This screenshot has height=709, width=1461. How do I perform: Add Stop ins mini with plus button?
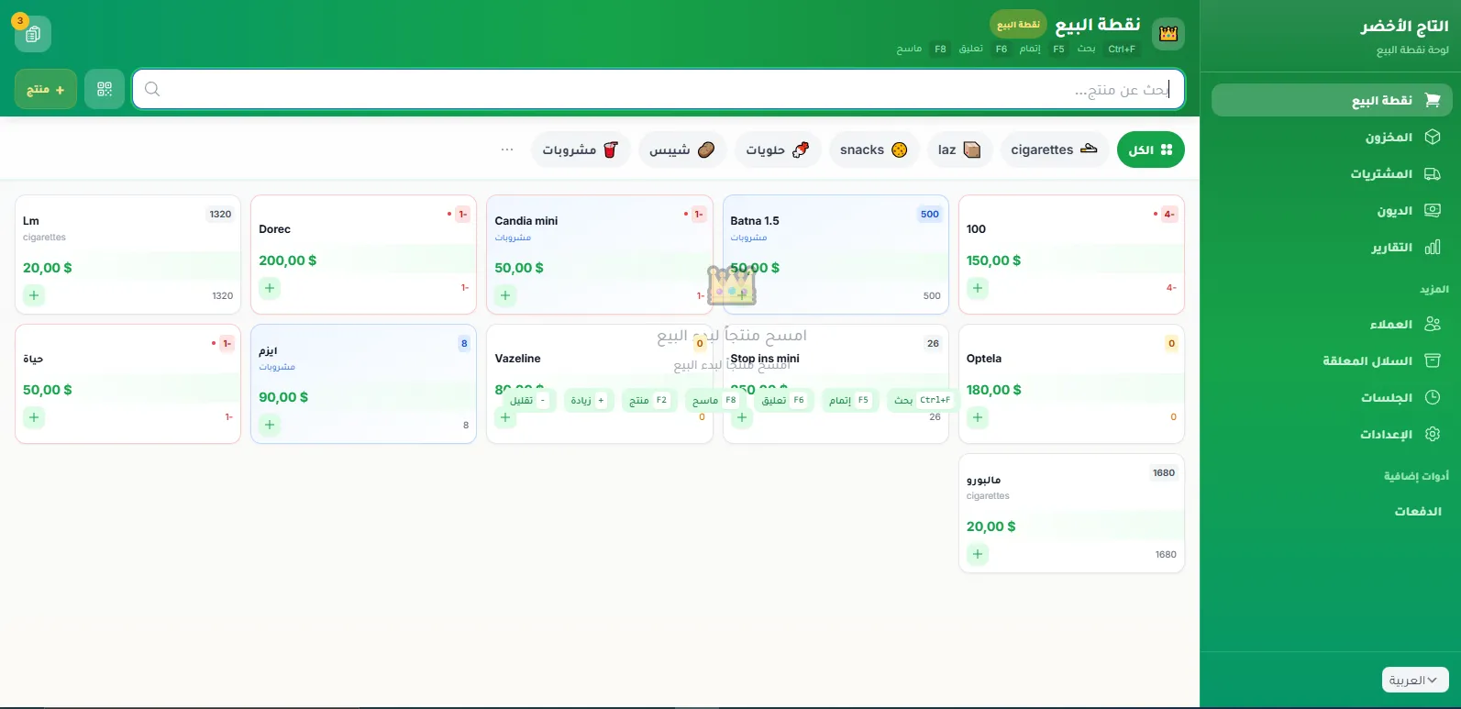coord(741,417)
